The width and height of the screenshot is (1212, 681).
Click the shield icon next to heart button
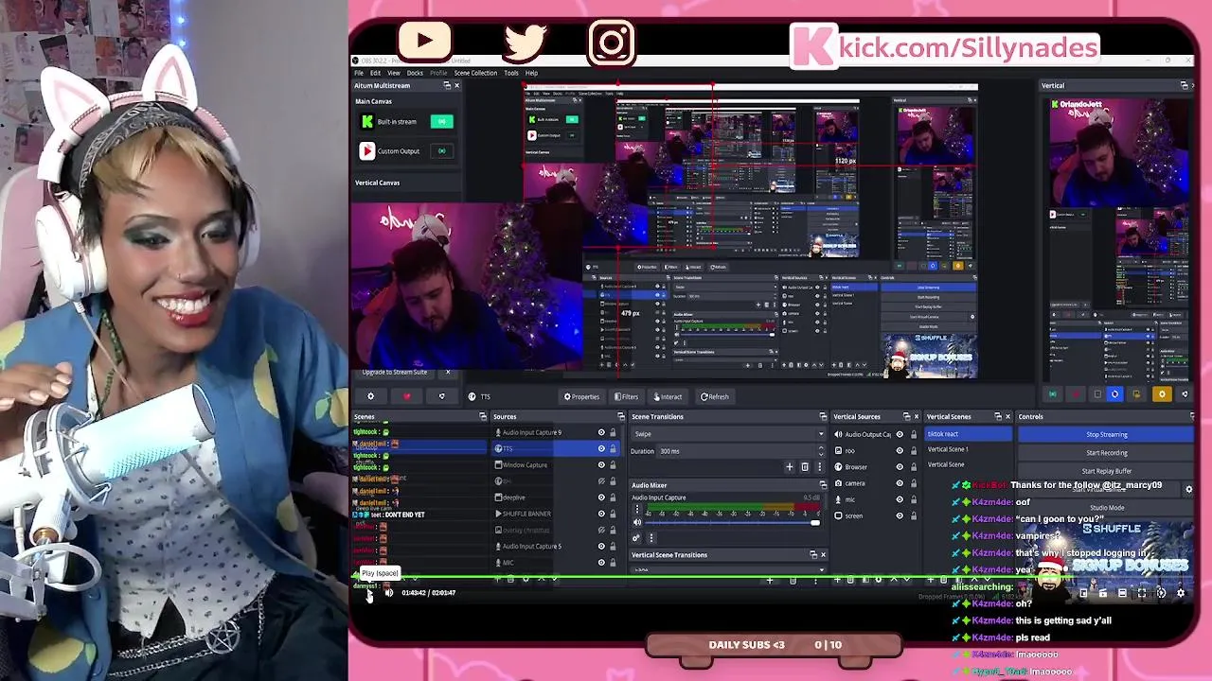(441, 396)
